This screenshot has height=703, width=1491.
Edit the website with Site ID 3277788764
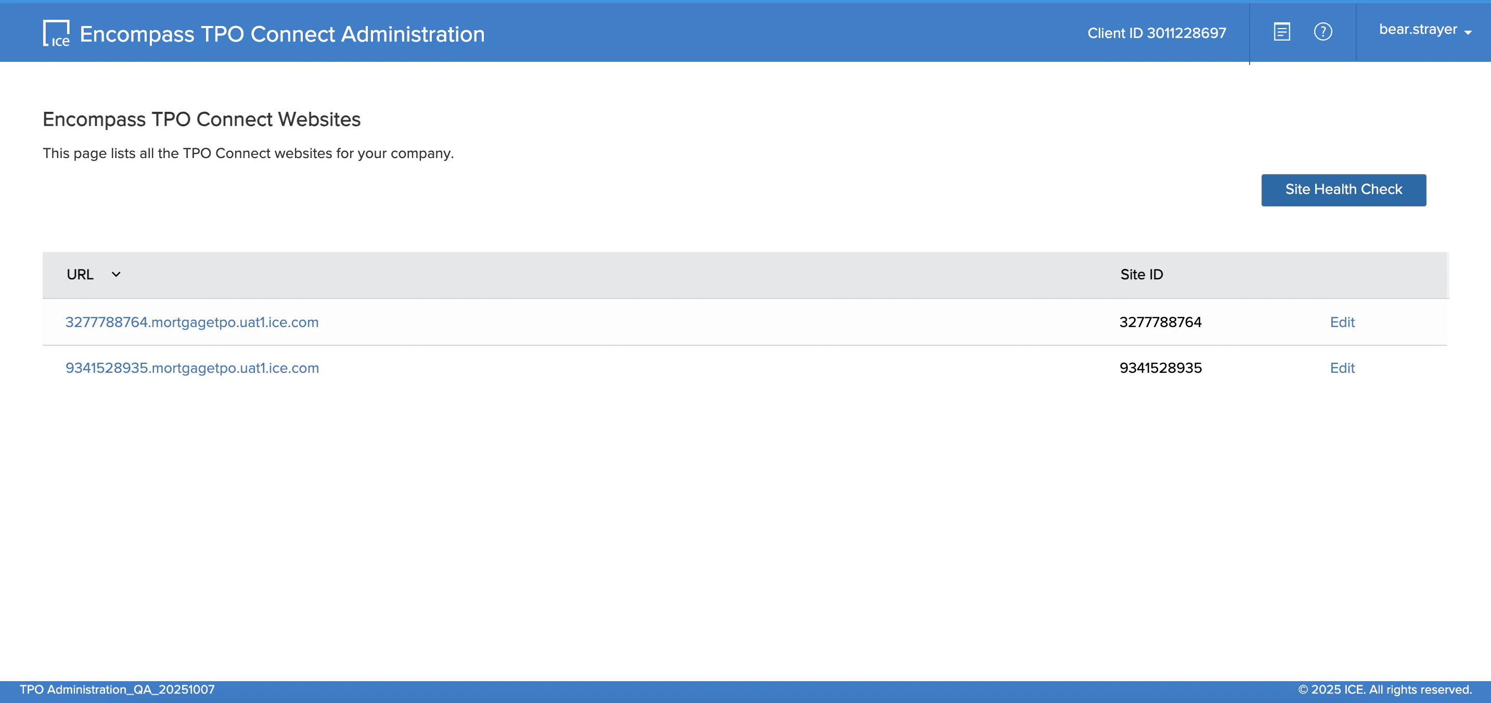coord(1342,322)
